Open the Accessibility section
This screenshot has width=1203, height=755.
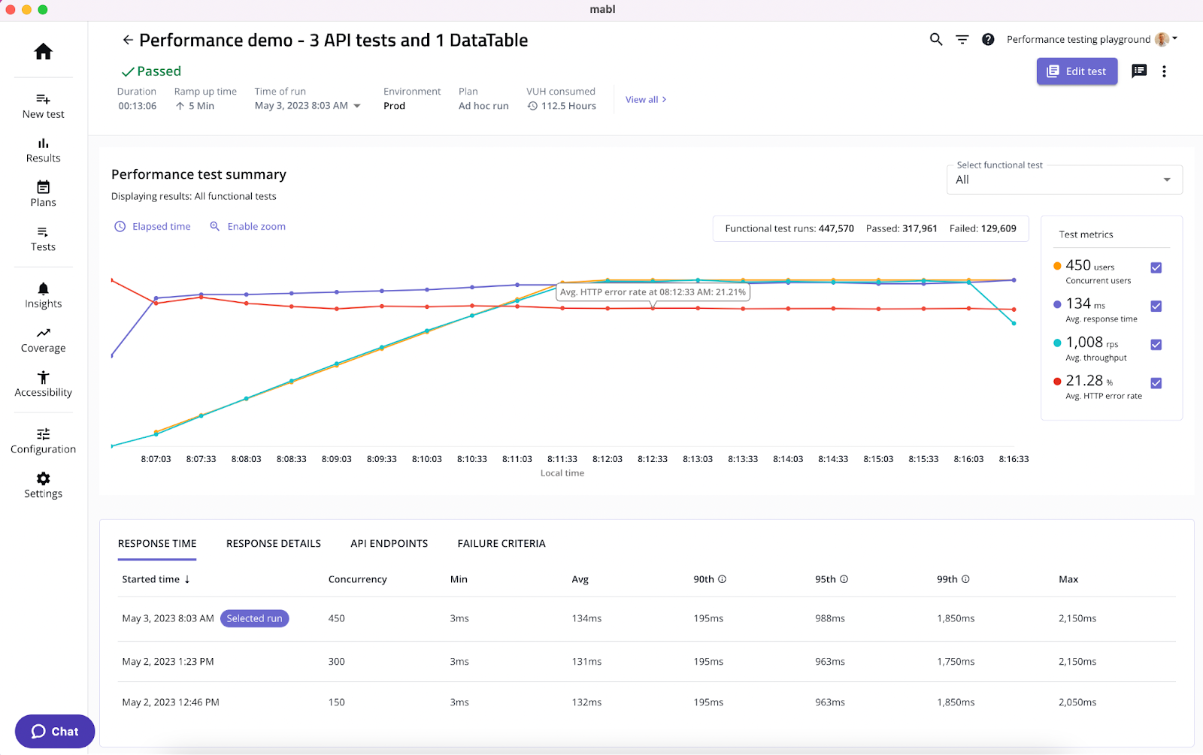coord(43,382)
